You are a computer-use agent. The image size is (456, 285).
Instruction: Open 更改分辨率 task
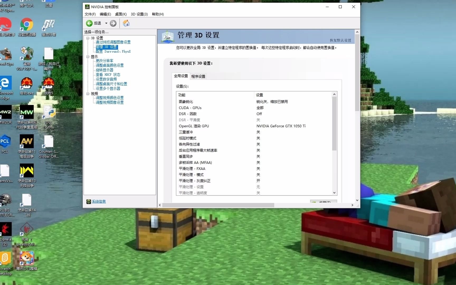[104, 61]
